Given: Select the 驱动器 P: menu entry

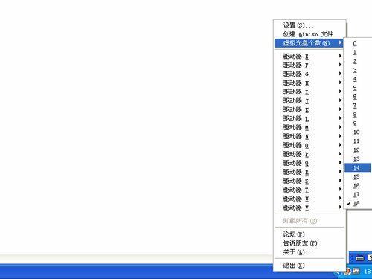Looking at the screenshot, I should click(310, 154).
